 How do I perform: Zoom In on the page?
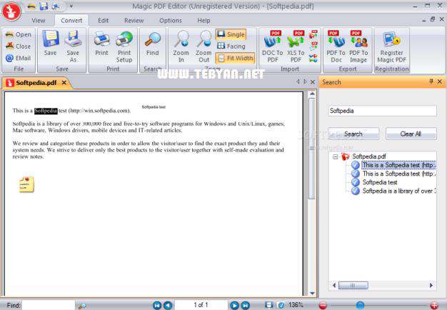coord(181,46)
